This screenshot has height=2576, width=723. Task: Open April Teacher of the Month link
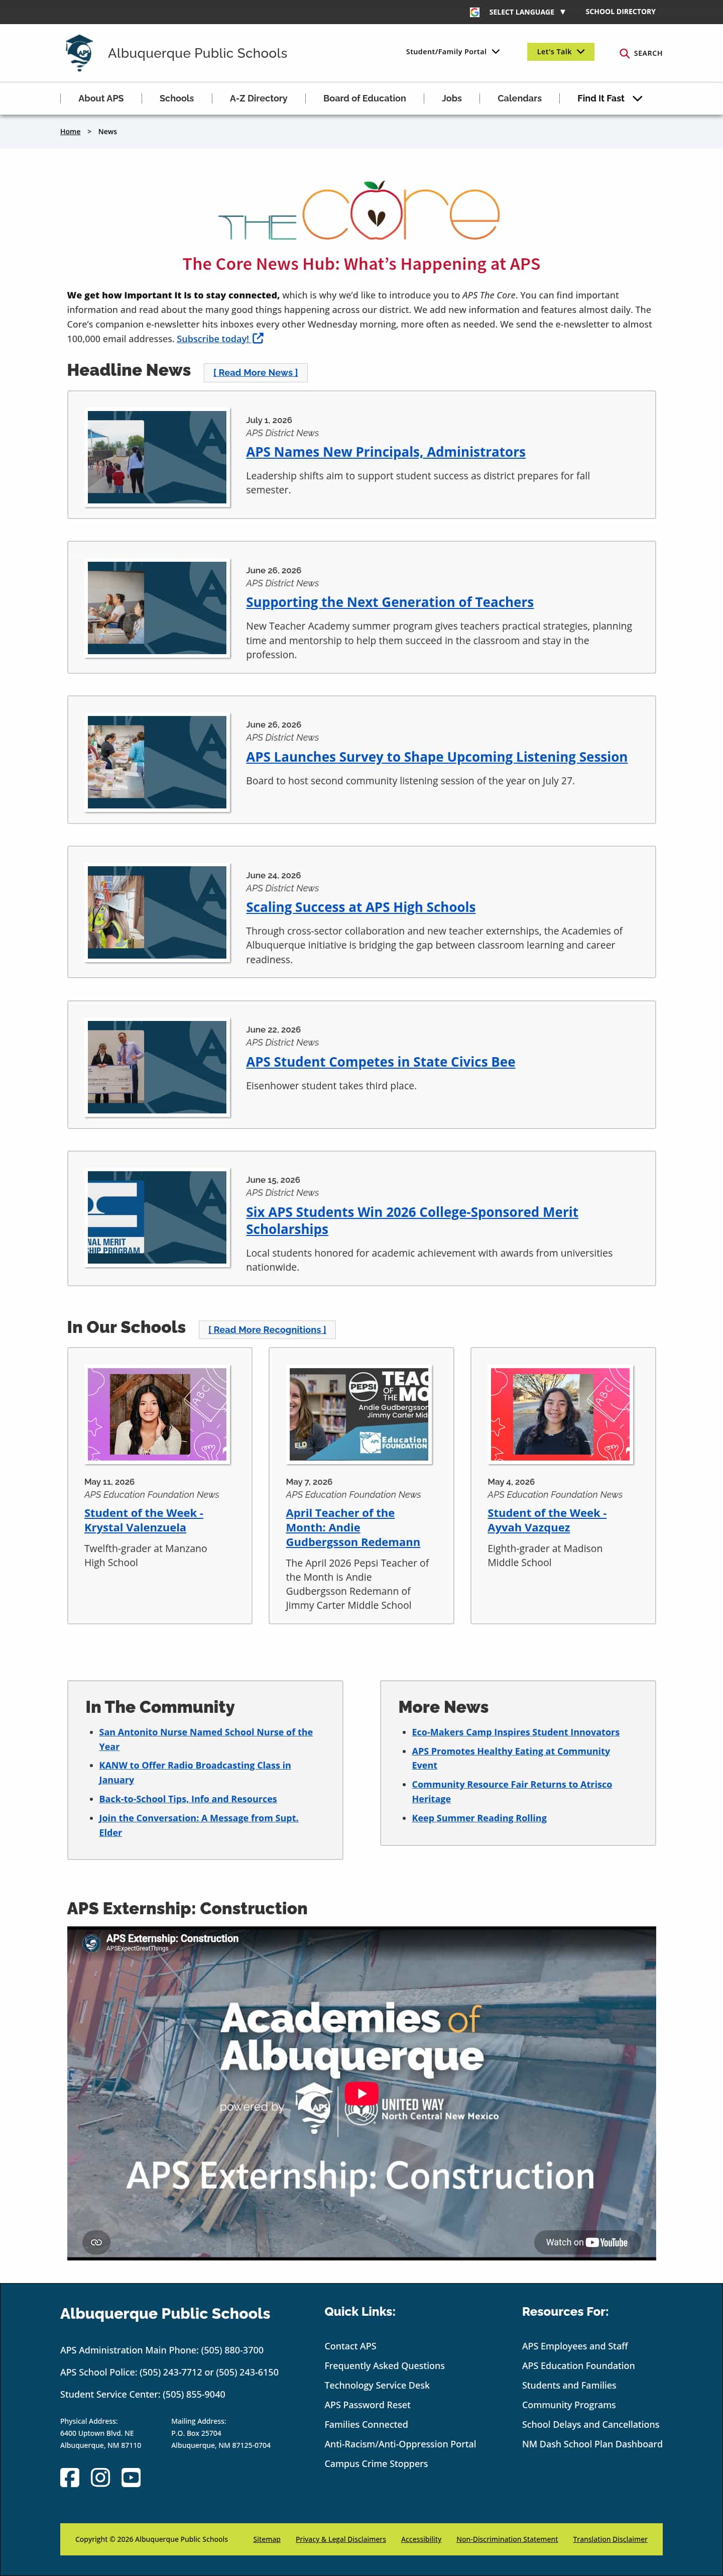352,1528
